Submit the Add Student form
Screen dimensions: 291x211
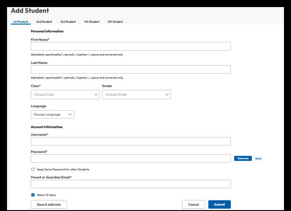pos(219,204)
